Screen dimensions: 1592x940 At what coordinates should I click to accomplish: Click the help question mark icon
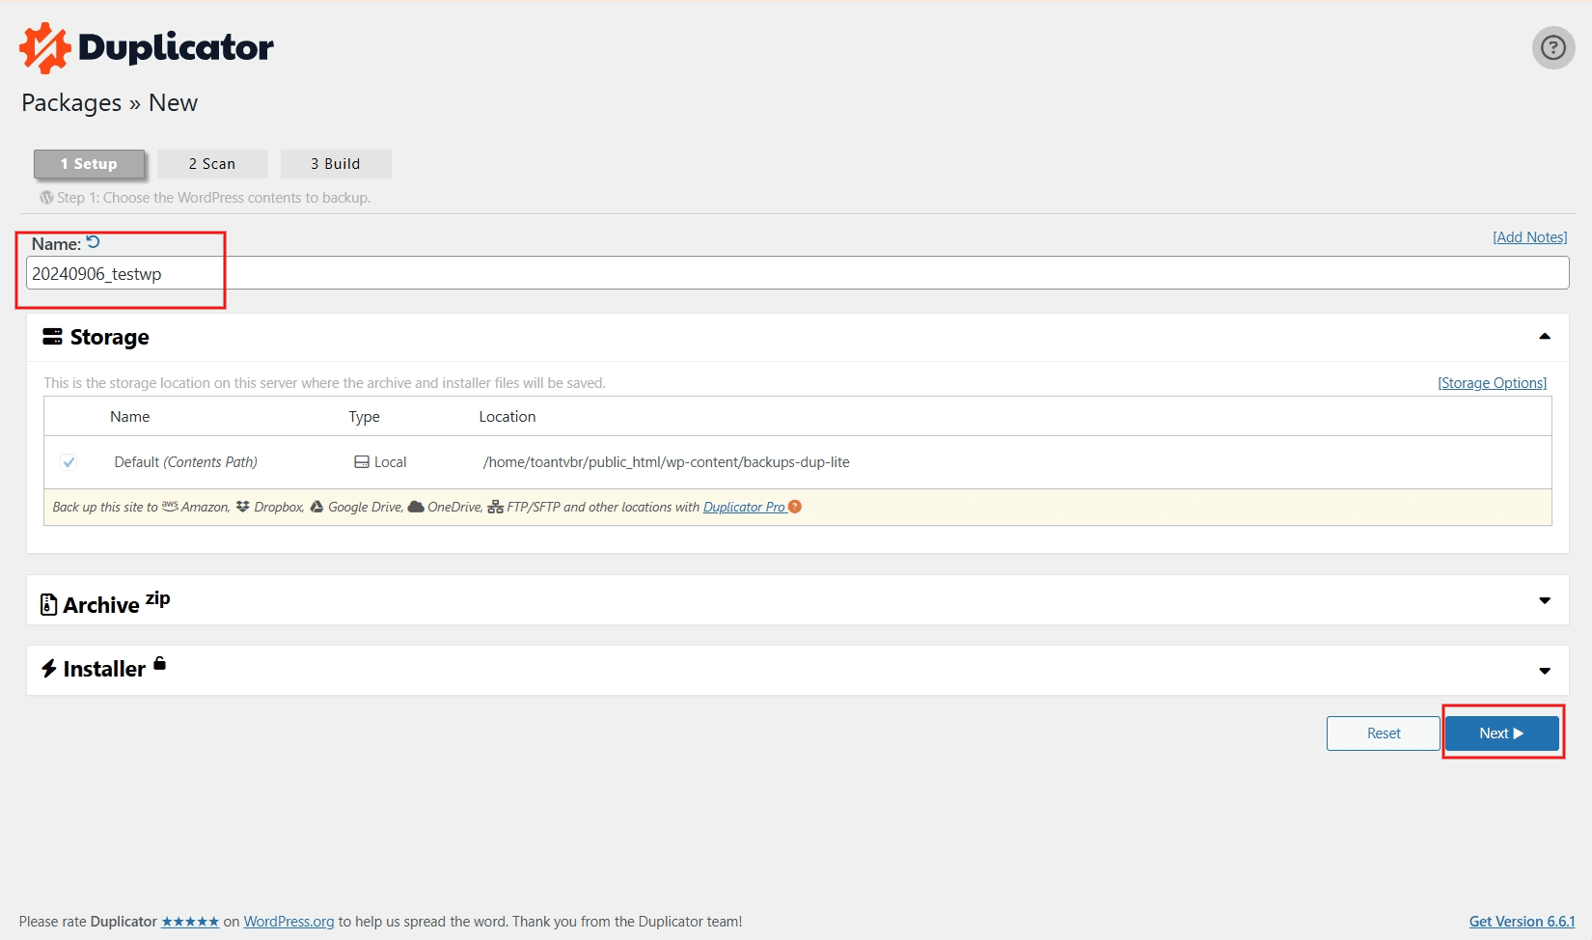point(1552,47)
